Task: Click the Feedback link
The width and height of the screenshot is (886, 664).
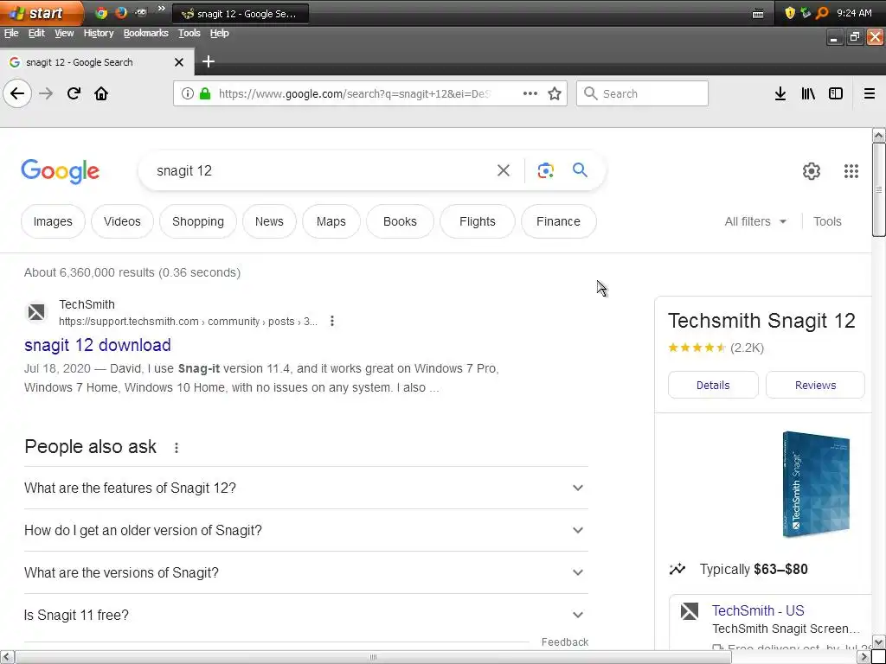Action: (564, 642)
